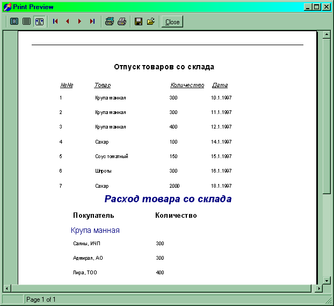Click the horizontal scrollbar left arrow
The height and width of the screenshot is (306, 334).
tap(7, 288)
